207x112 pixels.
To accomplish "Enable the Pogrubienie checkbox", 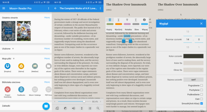I will [x=201, y=85].
